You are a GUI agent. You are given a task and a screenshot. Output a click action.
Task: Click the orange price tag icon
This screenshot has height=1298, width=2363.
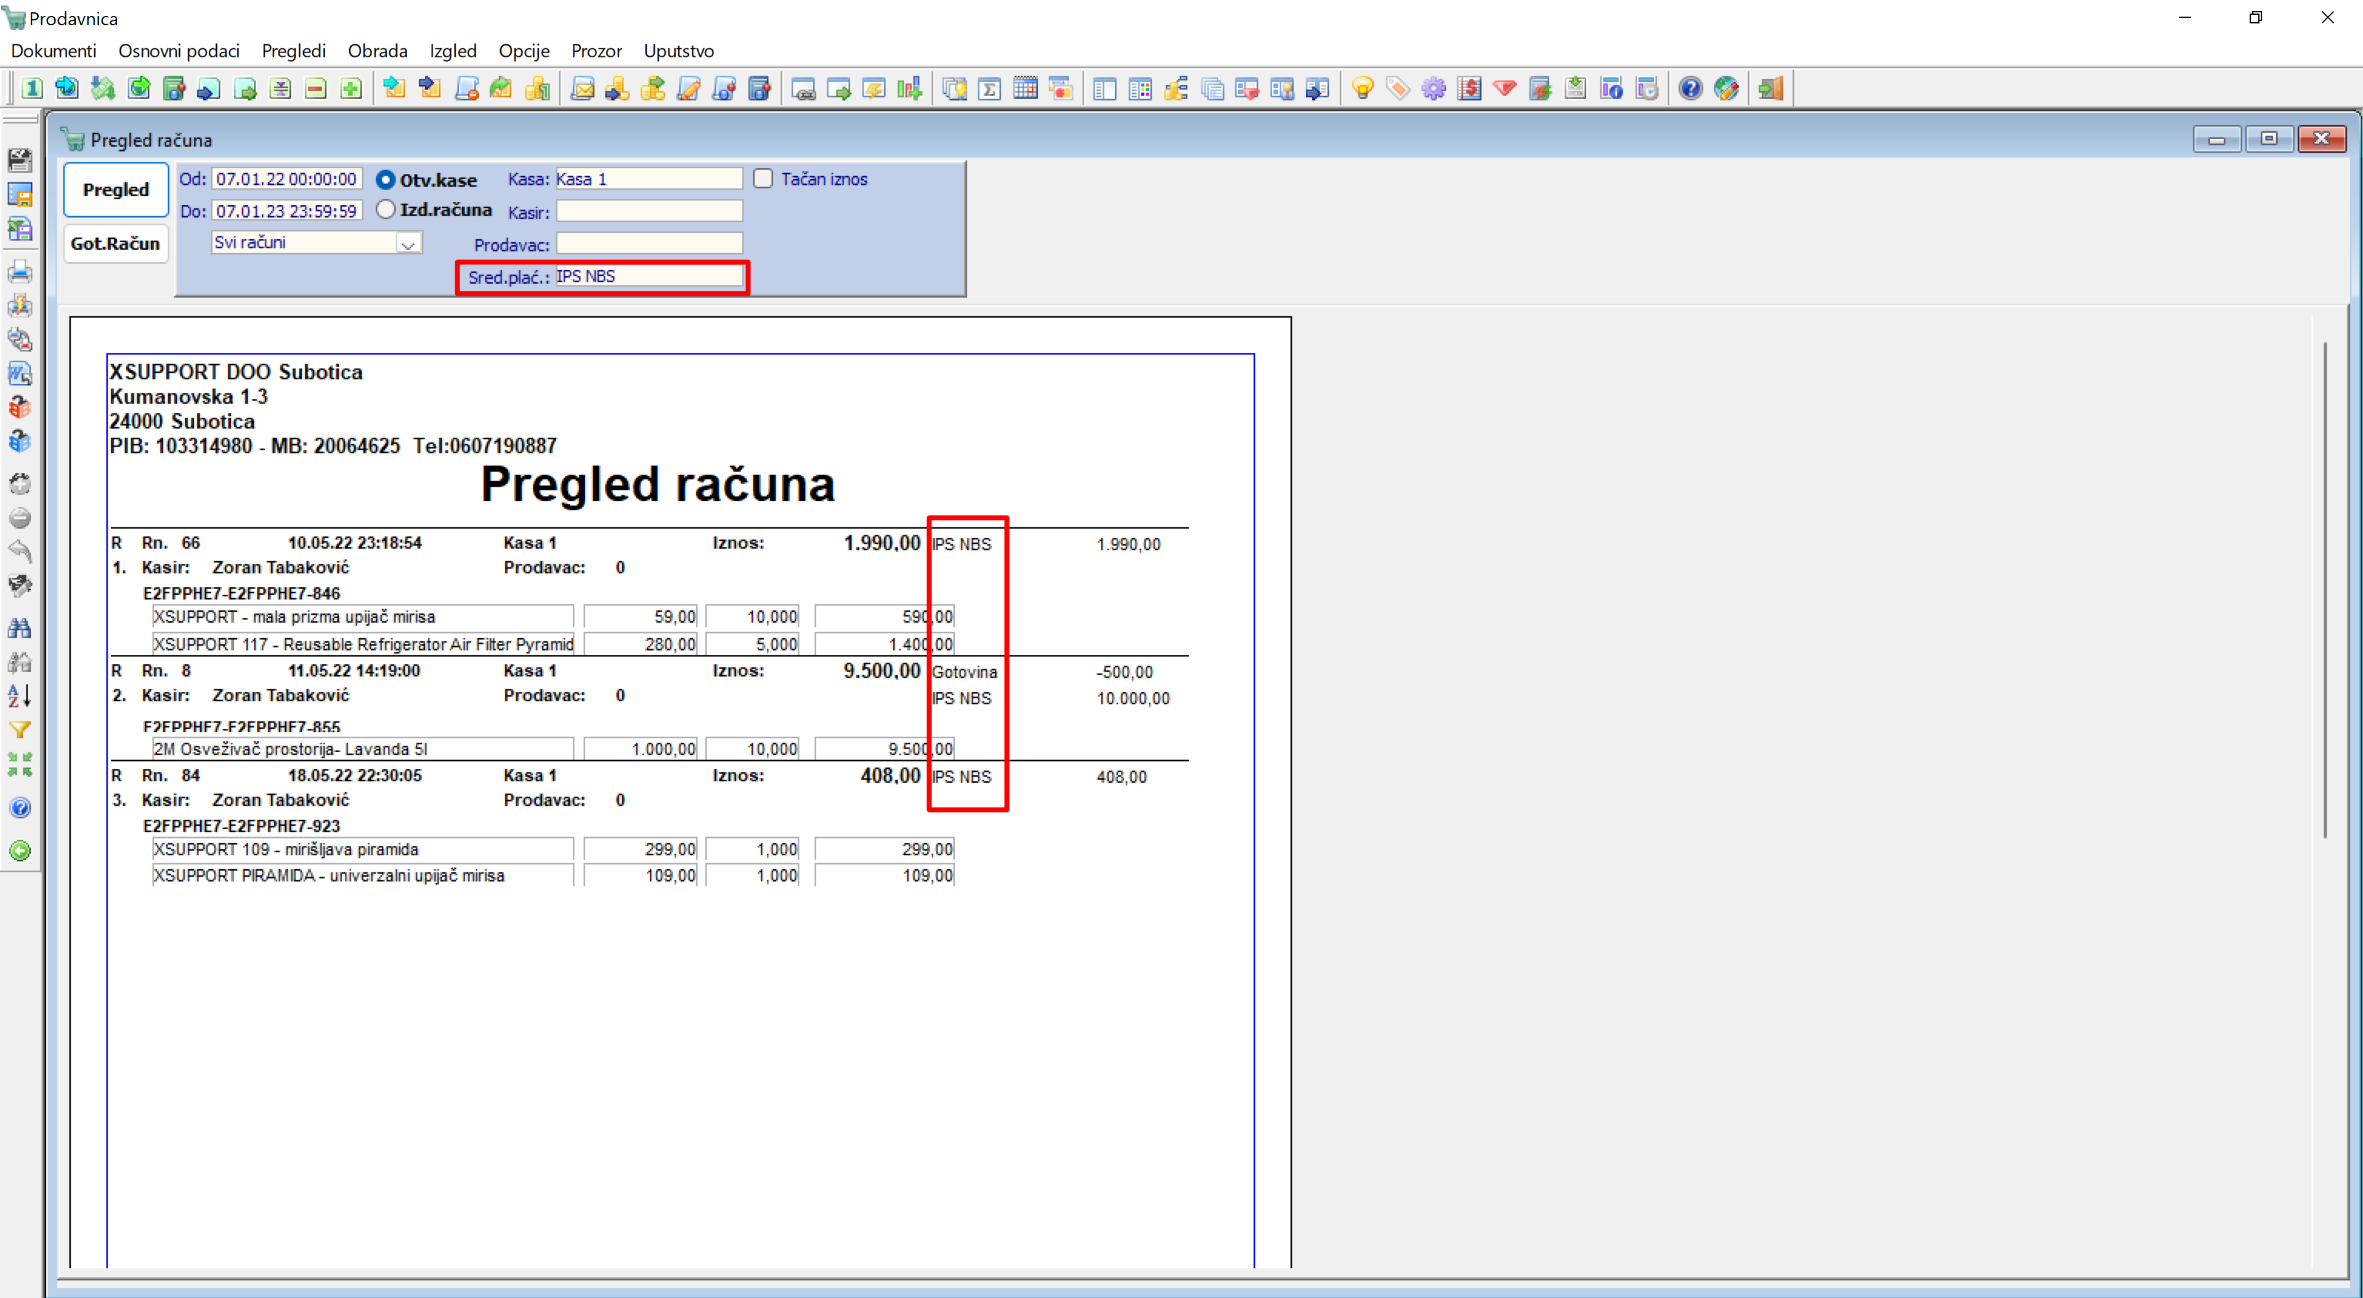(1397, 88)
